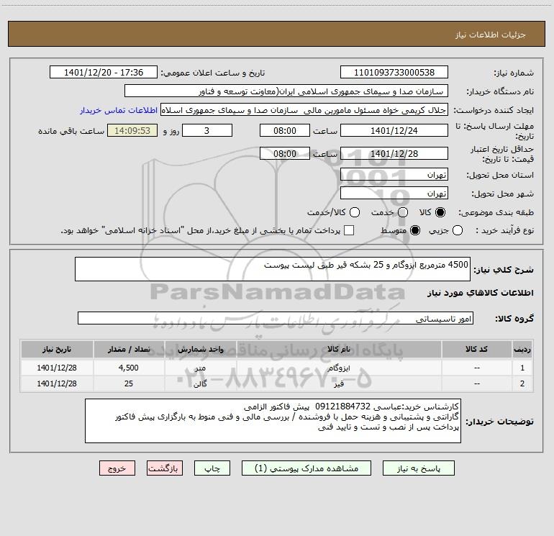The width and height of the screenshot is (554, 536).
Task: Click the response deadline date 1401/12/24 field
Action: [394, 130]
